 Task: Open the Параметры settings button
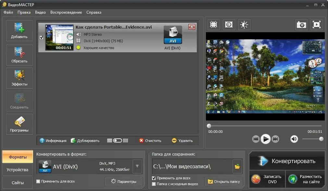(x=124, y=181)
